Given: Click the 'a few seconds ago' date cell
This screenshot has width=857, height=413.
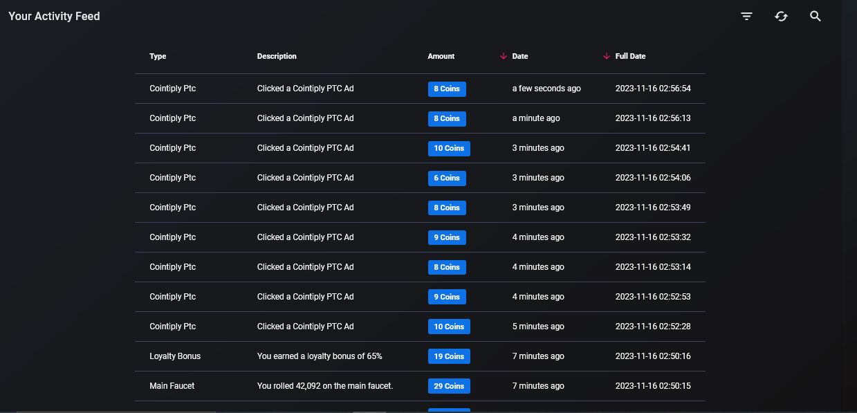Looking at the screenshot, I should pos(546,89).
